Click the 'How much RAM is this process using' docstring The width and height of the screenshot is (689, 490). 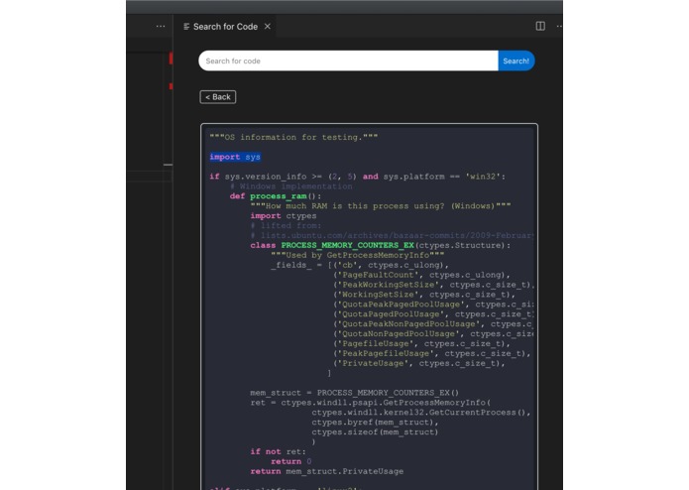(x=381, y=206)
